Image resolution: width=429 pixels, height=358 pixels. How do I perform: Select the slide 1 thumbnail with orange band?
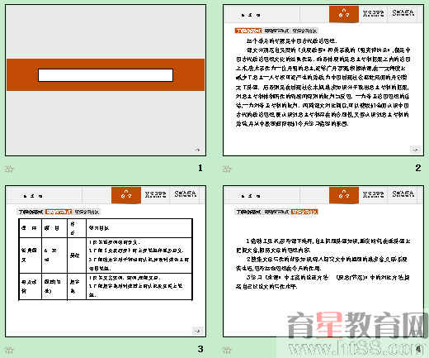106,80
